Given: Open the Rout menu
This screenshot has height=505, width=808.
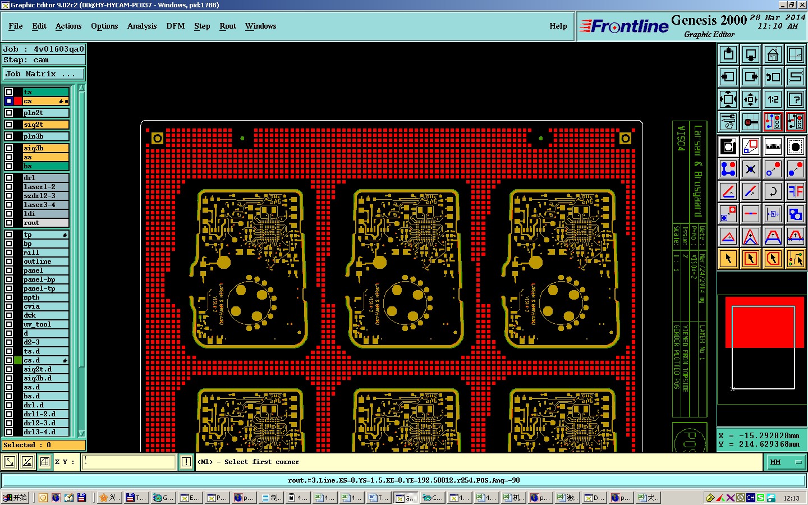Looking at the screenshot, I should click(228, 26).
